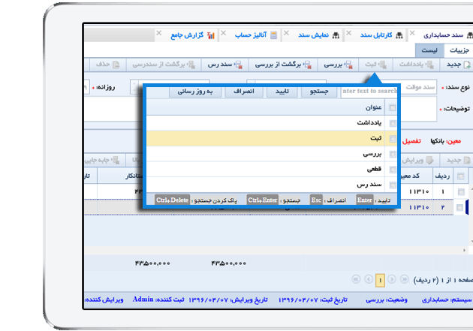Image resolution: width=473 pixels, height=331 pixels.
Task: Click the تفصیل red label
Action: [x=411, y=141]
